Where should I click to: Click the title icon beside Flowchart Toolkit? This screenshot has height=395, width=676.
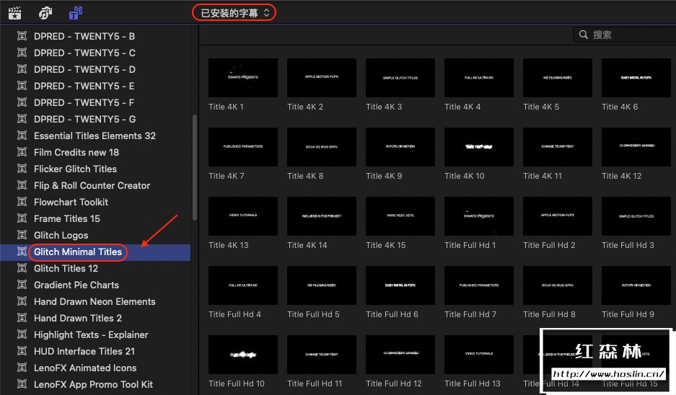pos(22,202)
